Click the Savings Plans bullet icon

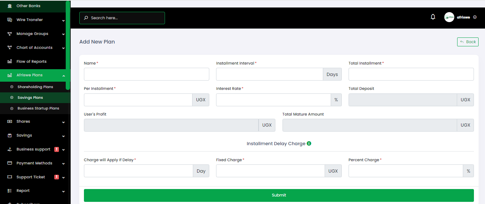click(12, 98)
